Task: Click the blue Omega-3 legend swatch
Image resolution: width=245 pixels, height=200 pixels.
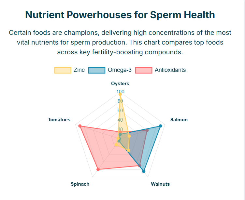Action: tap(97, 70)
